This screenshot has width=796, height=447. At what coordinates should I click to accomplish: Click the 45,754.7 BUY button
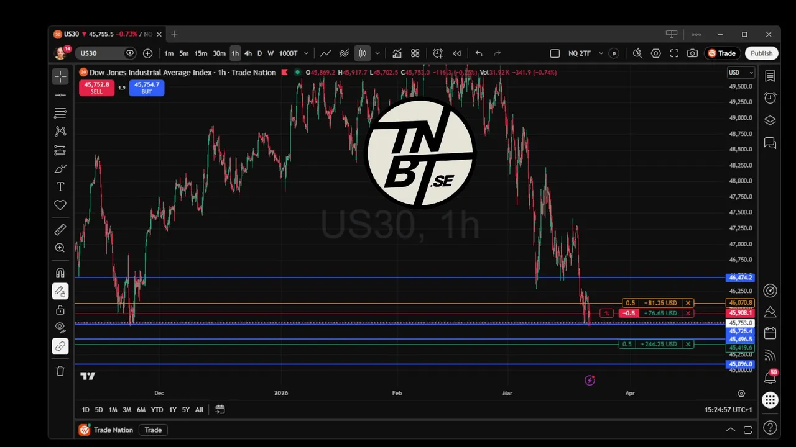pyautogui.click(x=147, y=88)
